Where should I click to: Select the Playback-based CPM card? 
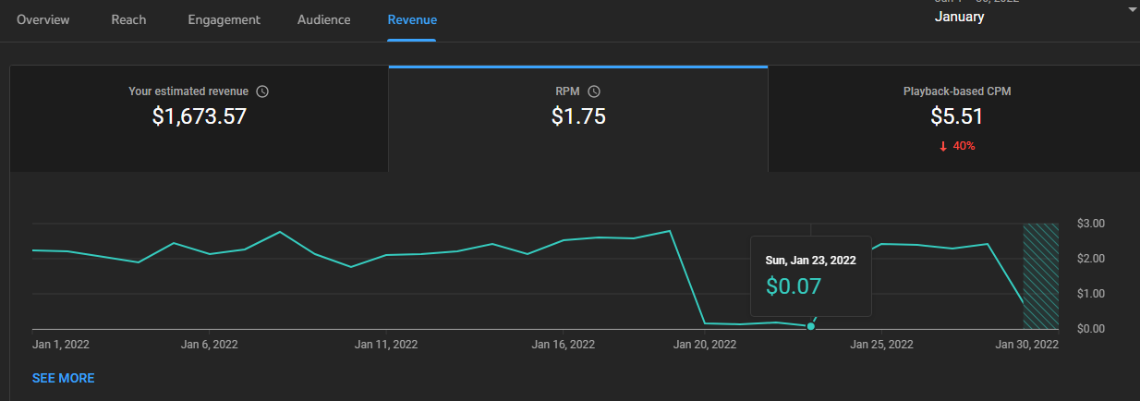(956, 118)
